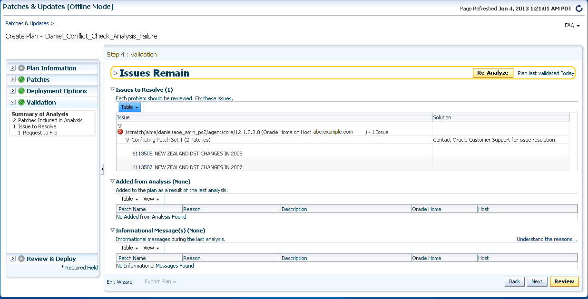Image resolution: width=588 pixels, height=299 pixels.
Task: Click the Re-Analyze button
Action: pyautogui.click(x=493, y=73)
